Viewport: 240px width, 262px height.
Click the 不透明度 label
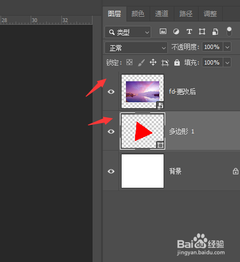click(x=185, y=47)
